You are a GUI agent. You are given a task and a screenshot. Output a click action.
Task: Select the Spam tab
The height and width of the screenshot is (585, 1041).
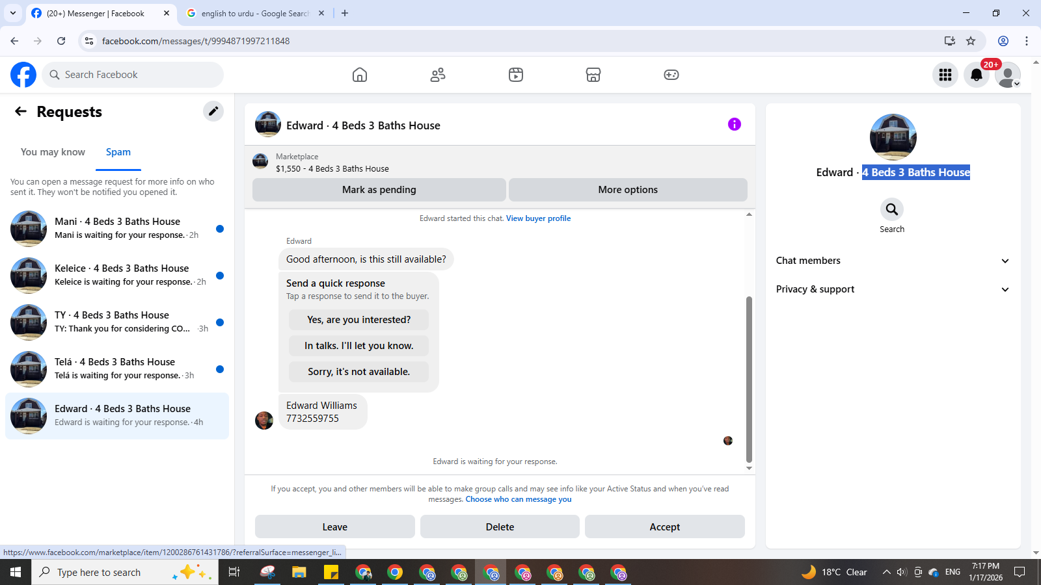click(x=118, y=152)
